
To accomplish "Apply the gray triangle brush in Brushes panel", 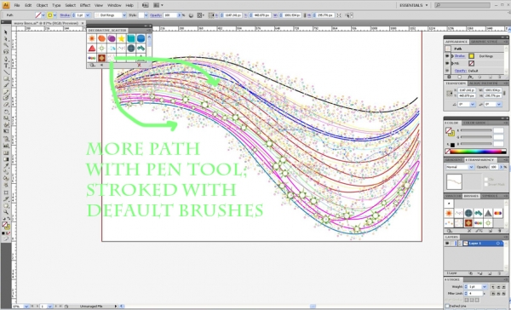I will pos(488,213).
